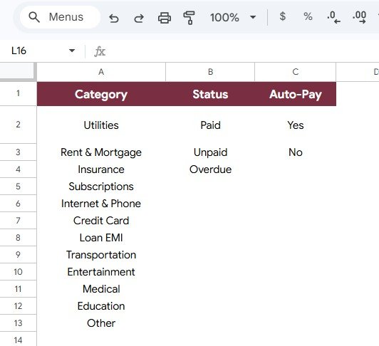Select row 11 header
The height and width of the screenshot is (346, 379).
click(x=18, y=289)
